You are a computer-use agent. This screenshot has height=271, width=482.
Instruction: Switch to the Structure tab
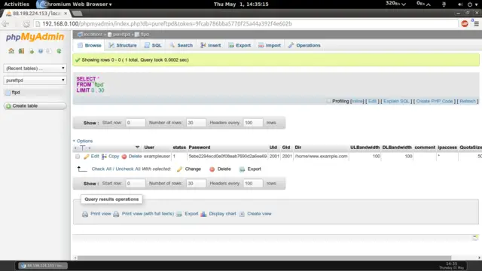123,45
